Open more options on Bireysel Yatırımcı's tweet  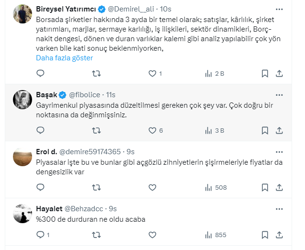point(280,9)
